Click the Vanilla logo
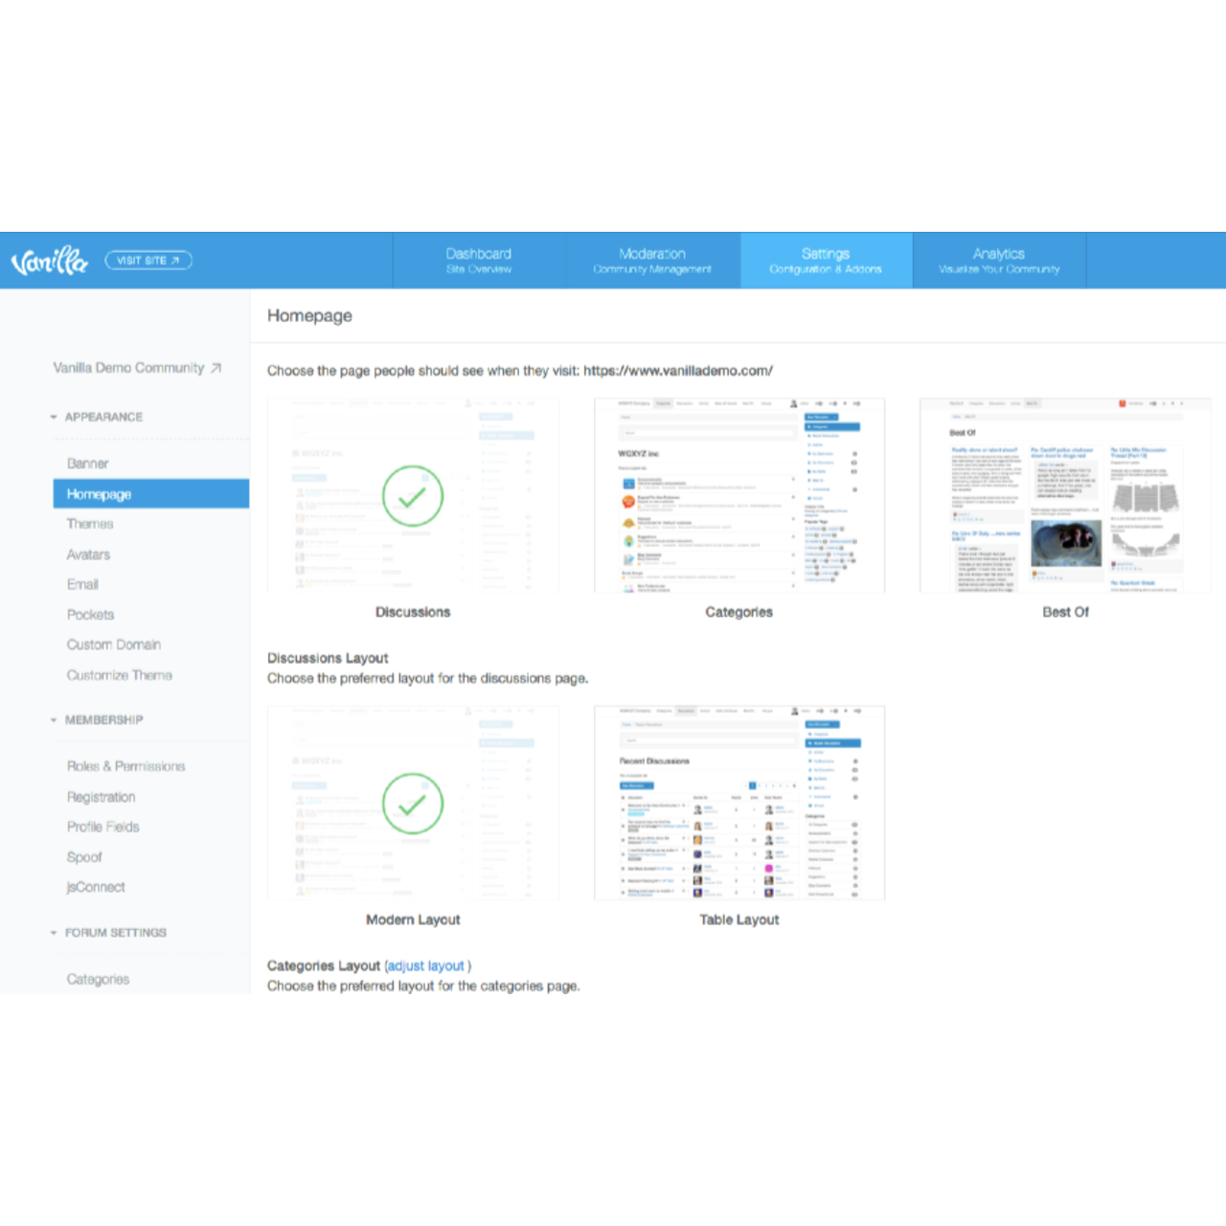 point(49,261)
